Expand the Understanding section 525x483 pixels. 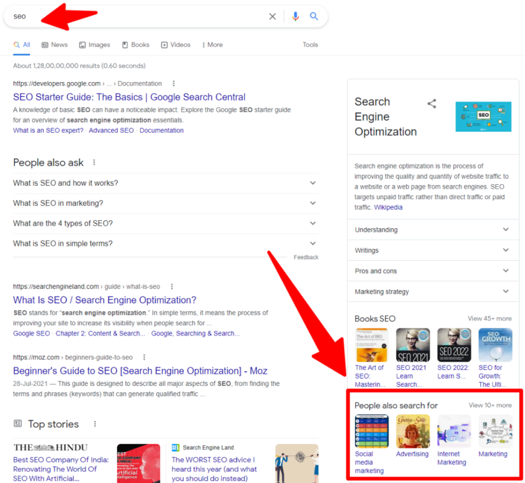click(x=433, y=230)
